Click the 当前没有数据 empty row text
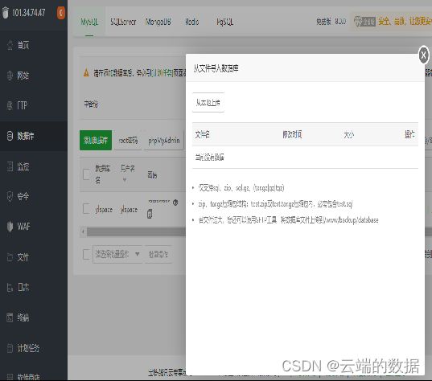432x381 pixels. (210, 158)
